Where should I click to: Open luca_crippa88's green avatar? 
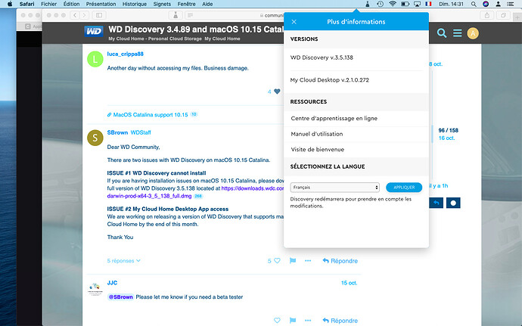pyautogui.click(x=95, y=59)
